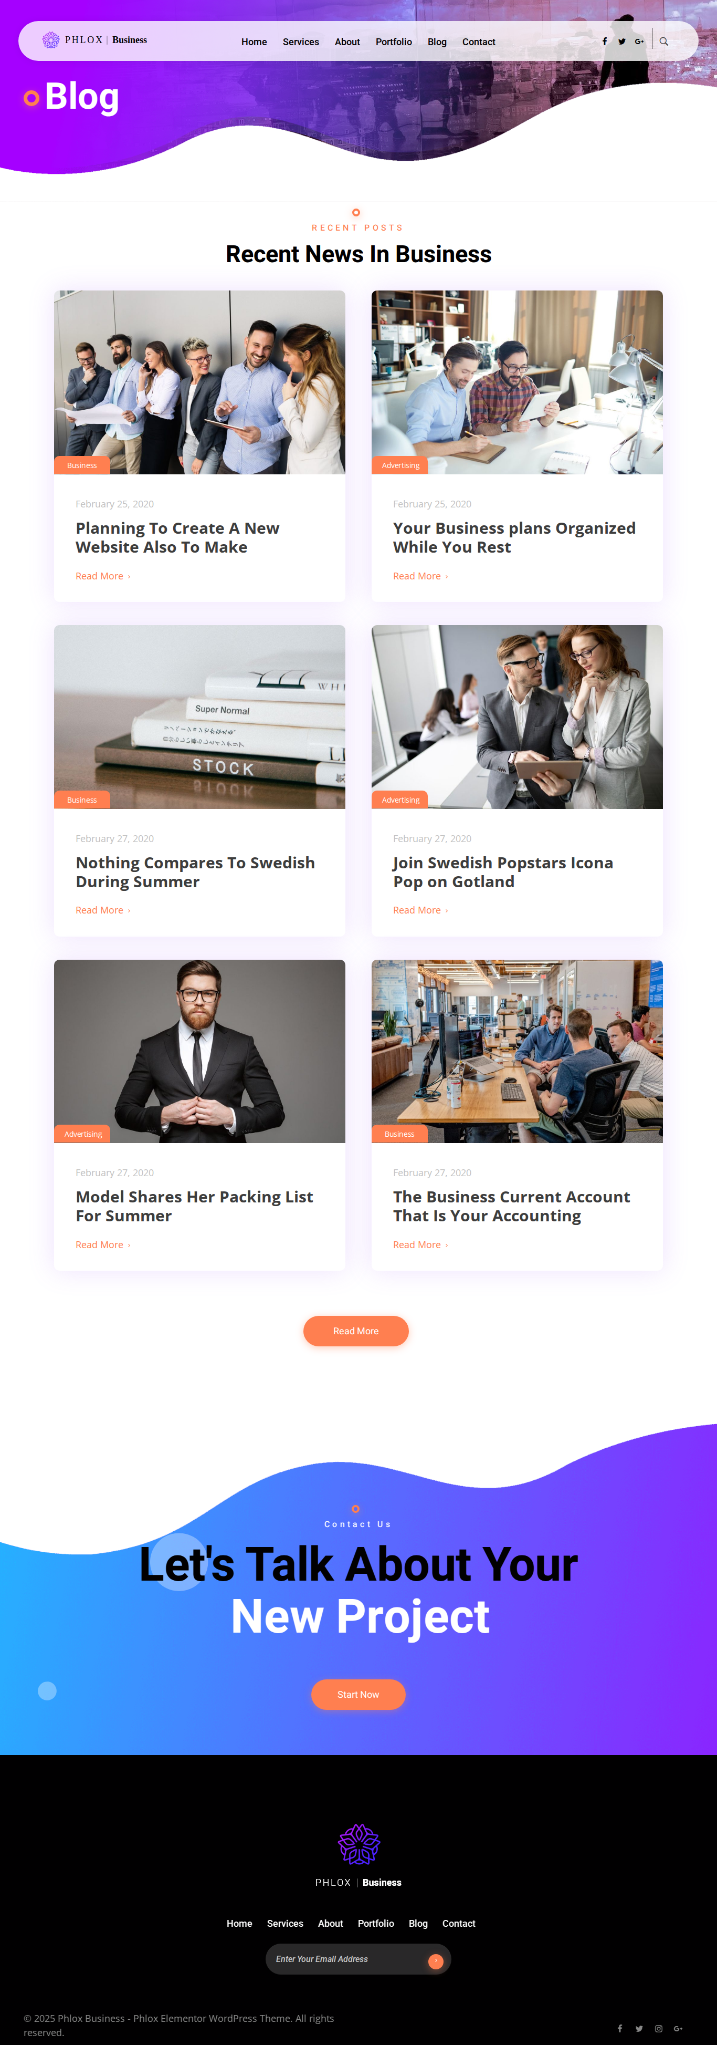Focus the 'Enter Your Email Address' field
The image size is (717, 2045).
click(x=347, y=1959)
